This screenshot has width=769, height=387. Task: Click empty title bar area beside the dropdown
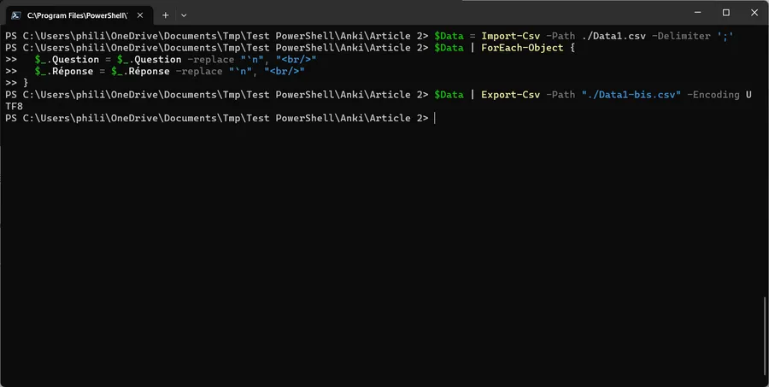427,15
